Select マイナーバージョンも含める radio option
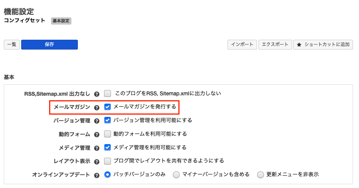Image resolution: width=359 pixels, height=188 pixels. click(x=176, y=175)
